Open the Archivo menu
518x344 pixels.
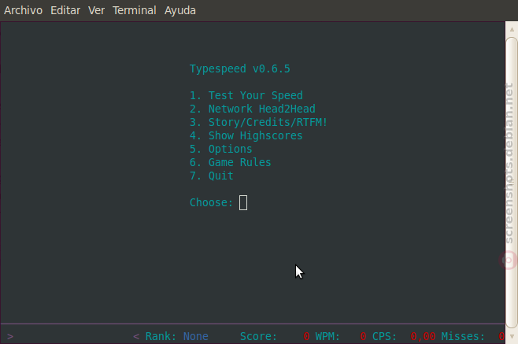pos(23,10)
